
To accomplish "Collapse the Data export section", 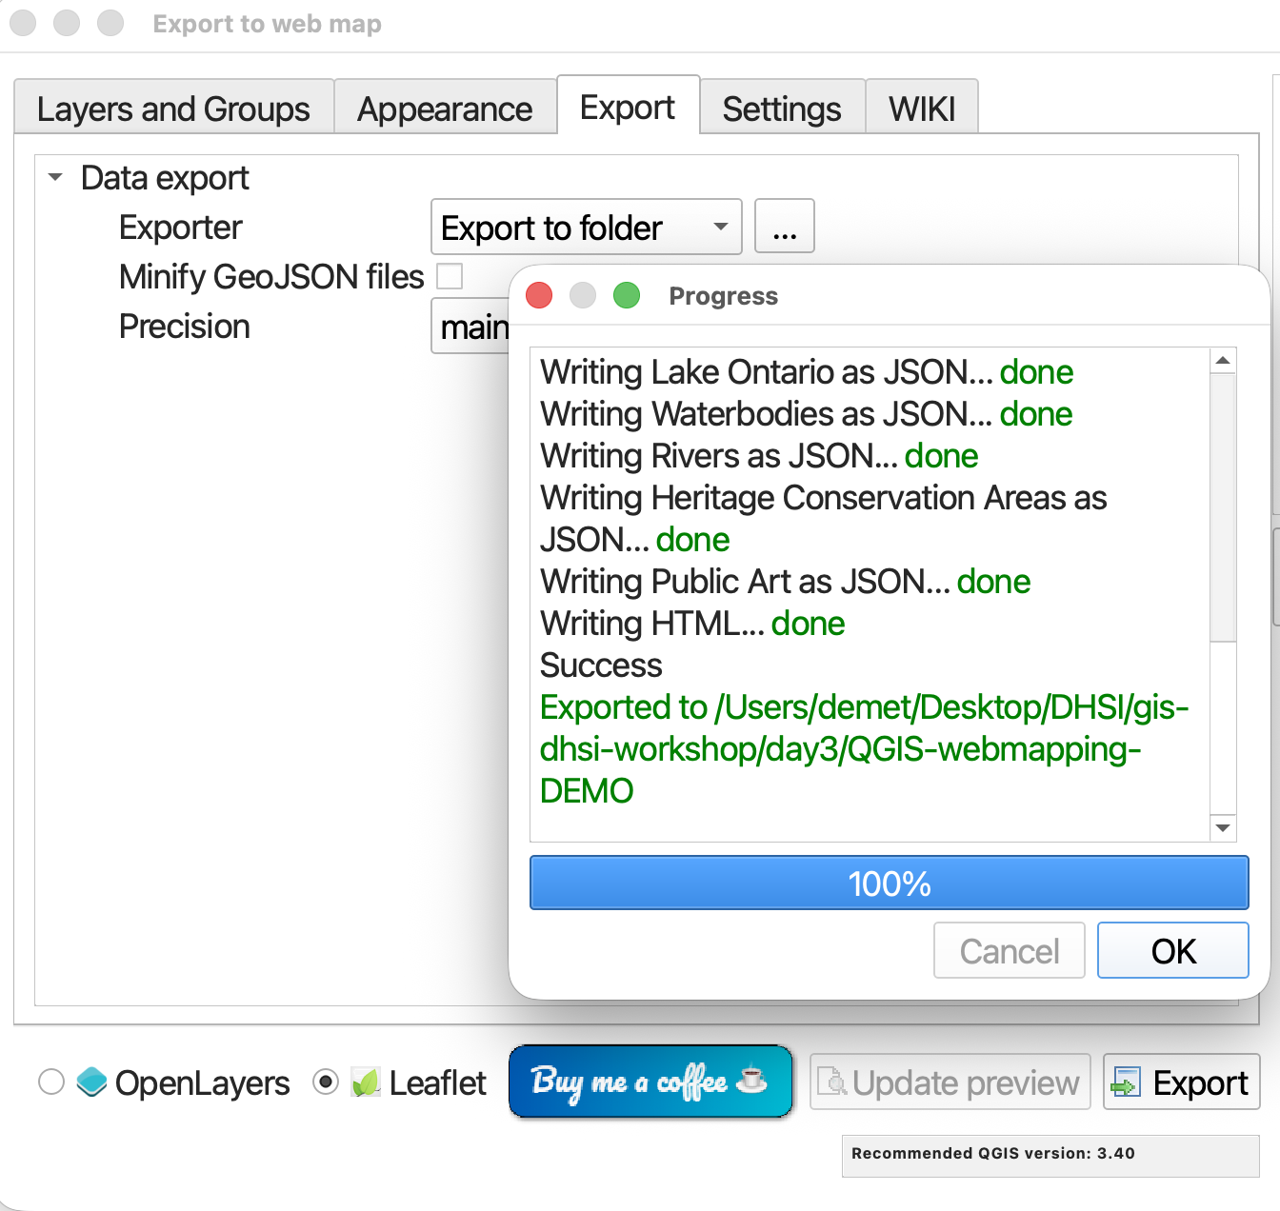I will pyautogui.click(x=56, y=178).
